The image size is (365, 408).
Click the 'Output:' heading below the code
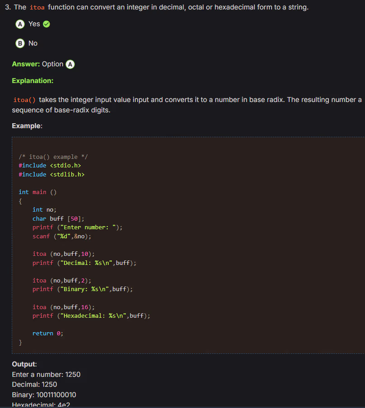(x=24, y=364)
